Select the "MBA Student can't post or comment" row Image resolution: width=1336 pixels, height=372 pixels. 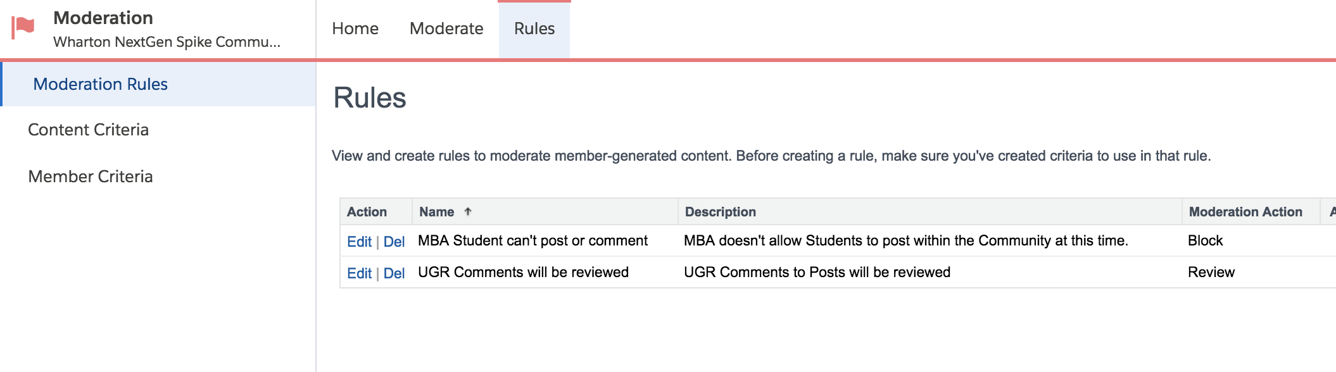[533, 240]
